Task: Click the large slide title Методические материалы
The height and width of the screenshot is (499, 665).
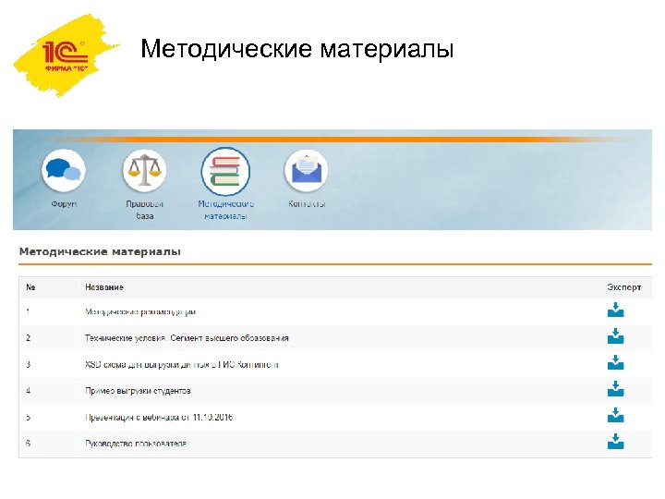Action: click(297, 48)
